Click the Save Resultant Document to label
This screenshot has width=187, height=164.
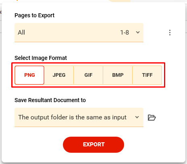tap(50, 100)
